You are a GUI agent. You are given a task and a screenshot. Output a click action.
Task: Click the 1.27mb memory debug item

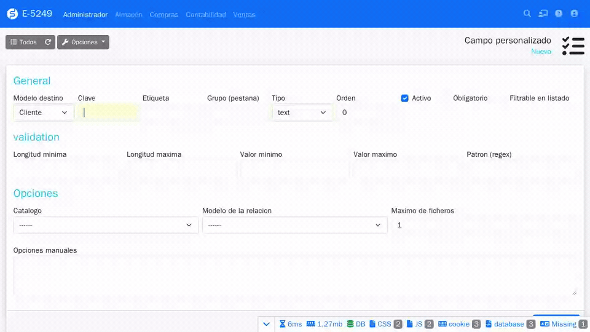(x=324, y=324)
